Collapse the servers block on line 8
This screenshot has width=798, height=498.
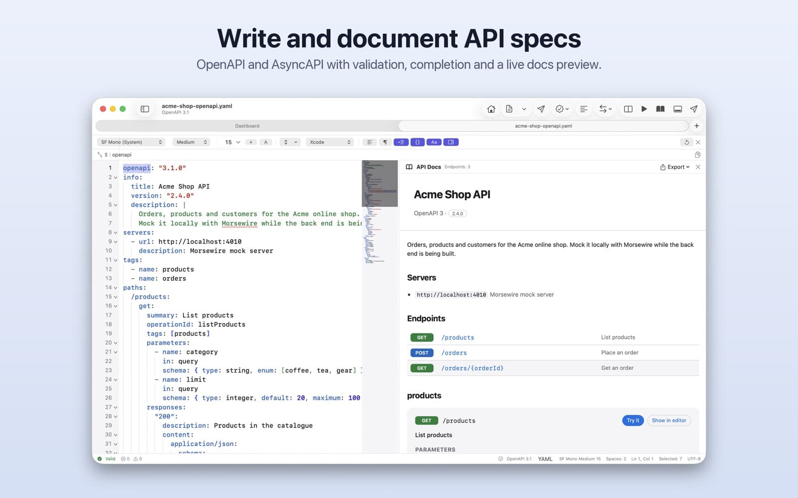(116, 233)
